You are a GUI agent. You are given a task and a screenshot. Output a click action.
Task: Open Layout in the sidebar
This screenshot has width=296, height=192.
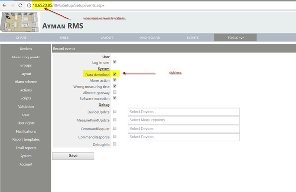[26, 74]
